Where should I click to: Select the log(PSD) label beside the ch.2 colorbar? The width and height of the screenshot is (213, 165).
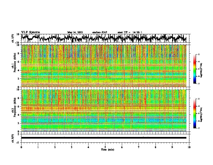(201, 115)
